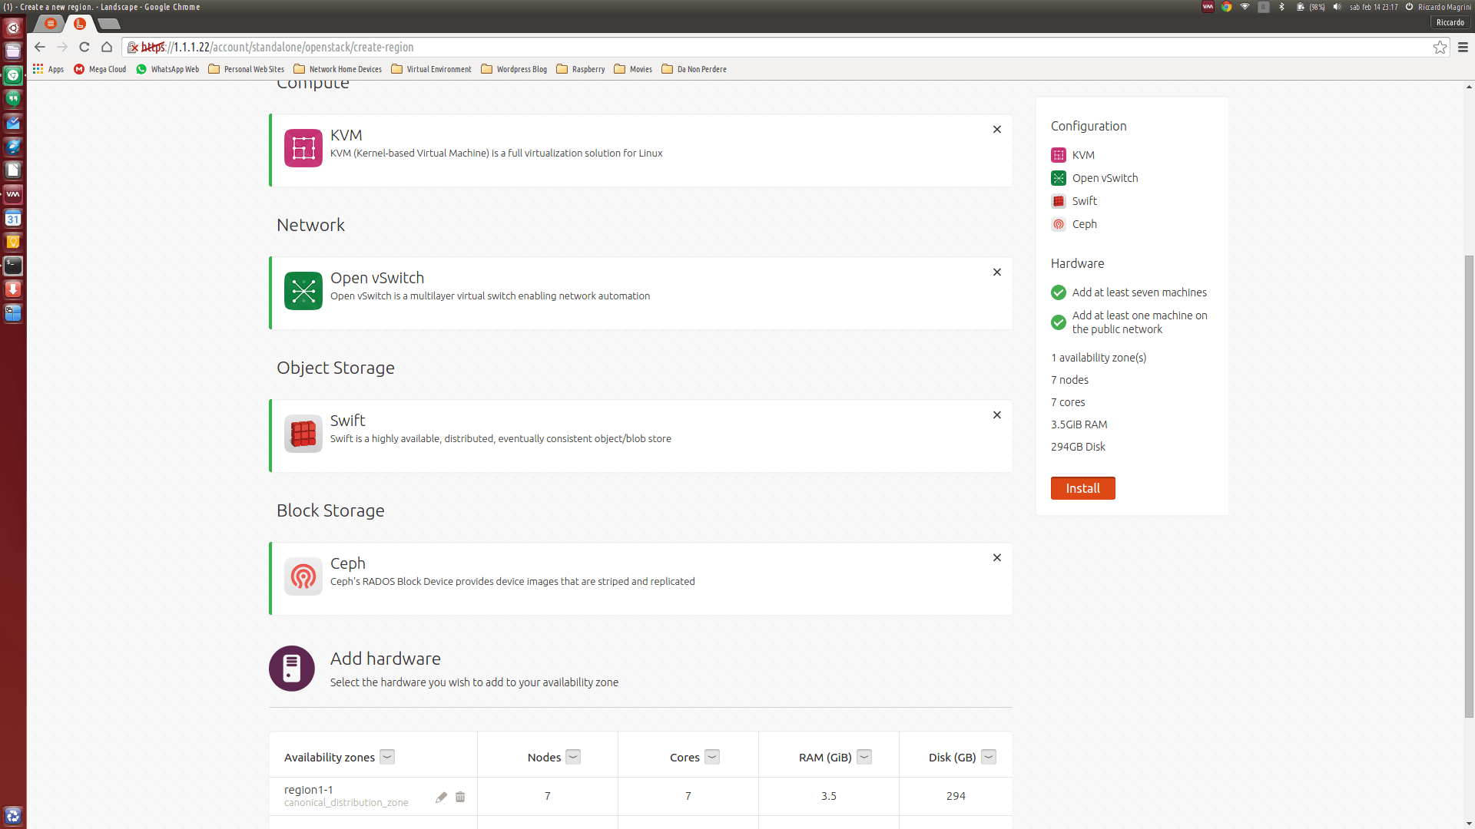Open the Wordpress Blog bookmark folder
Image resolution: width=1475 pixels, height=829 pixels.
pyautogui.click(x=514, y=69)
